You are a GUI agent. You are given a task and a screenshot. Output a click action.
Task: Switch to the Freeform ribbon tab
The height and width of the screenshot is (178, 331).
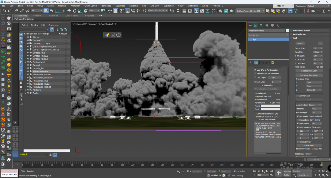point(37,16)
